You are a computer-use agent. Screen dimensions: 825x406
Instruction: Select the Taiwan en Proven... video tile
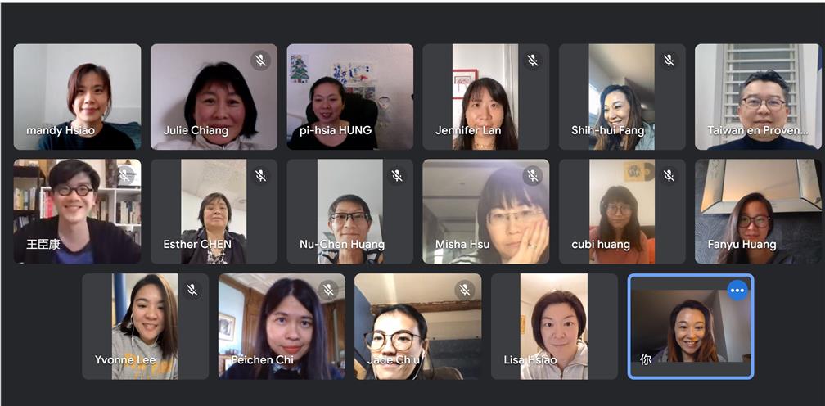coord(758,97)
